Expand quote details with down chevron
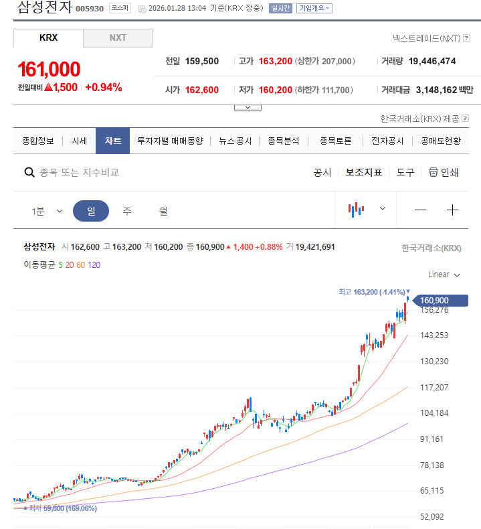 coord(248,108)
